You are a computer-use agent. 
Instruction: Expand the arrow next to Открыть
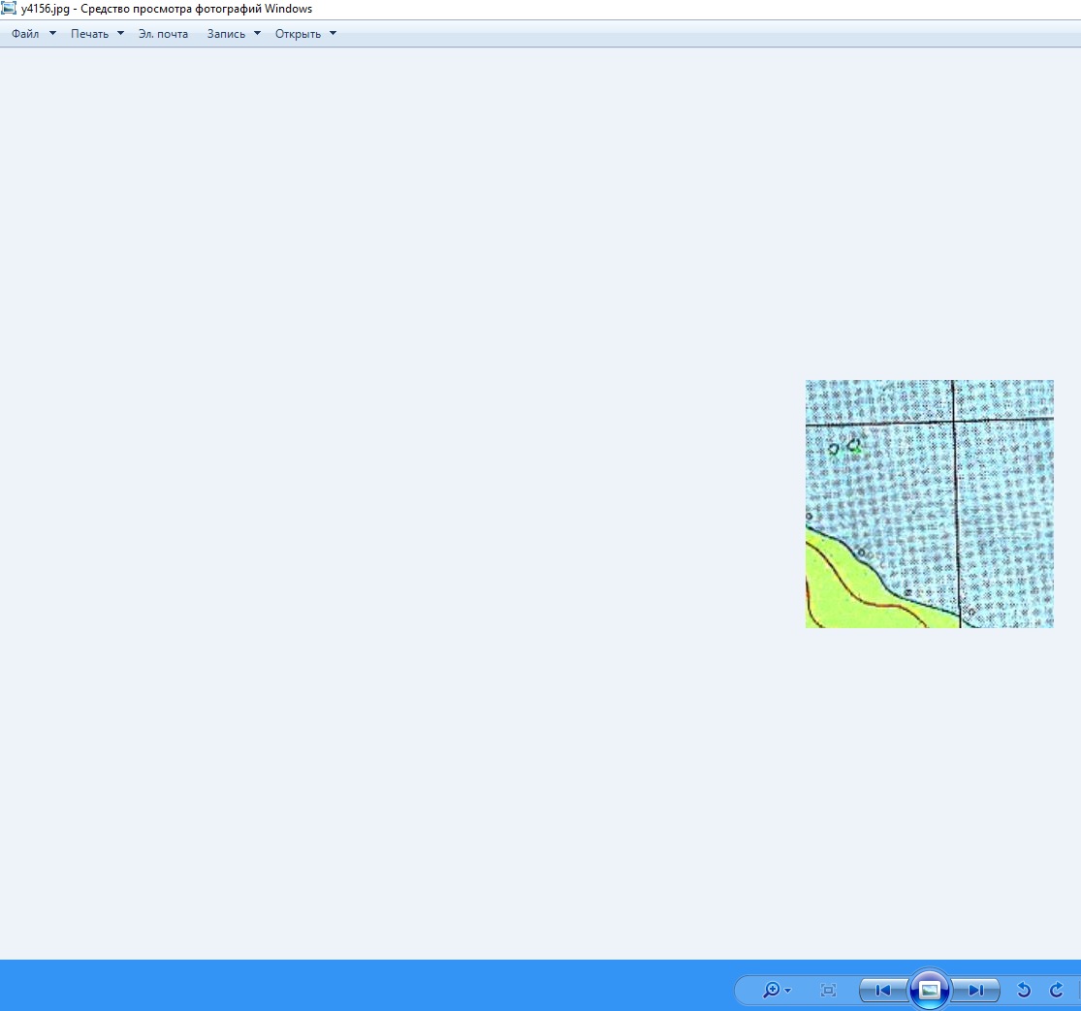333,34
